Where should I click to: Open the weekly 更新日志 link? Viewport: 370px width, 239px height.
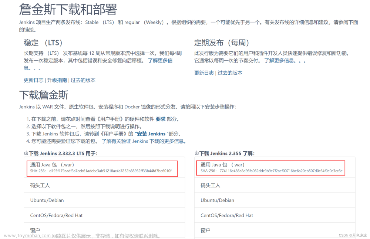click(204, 73)
